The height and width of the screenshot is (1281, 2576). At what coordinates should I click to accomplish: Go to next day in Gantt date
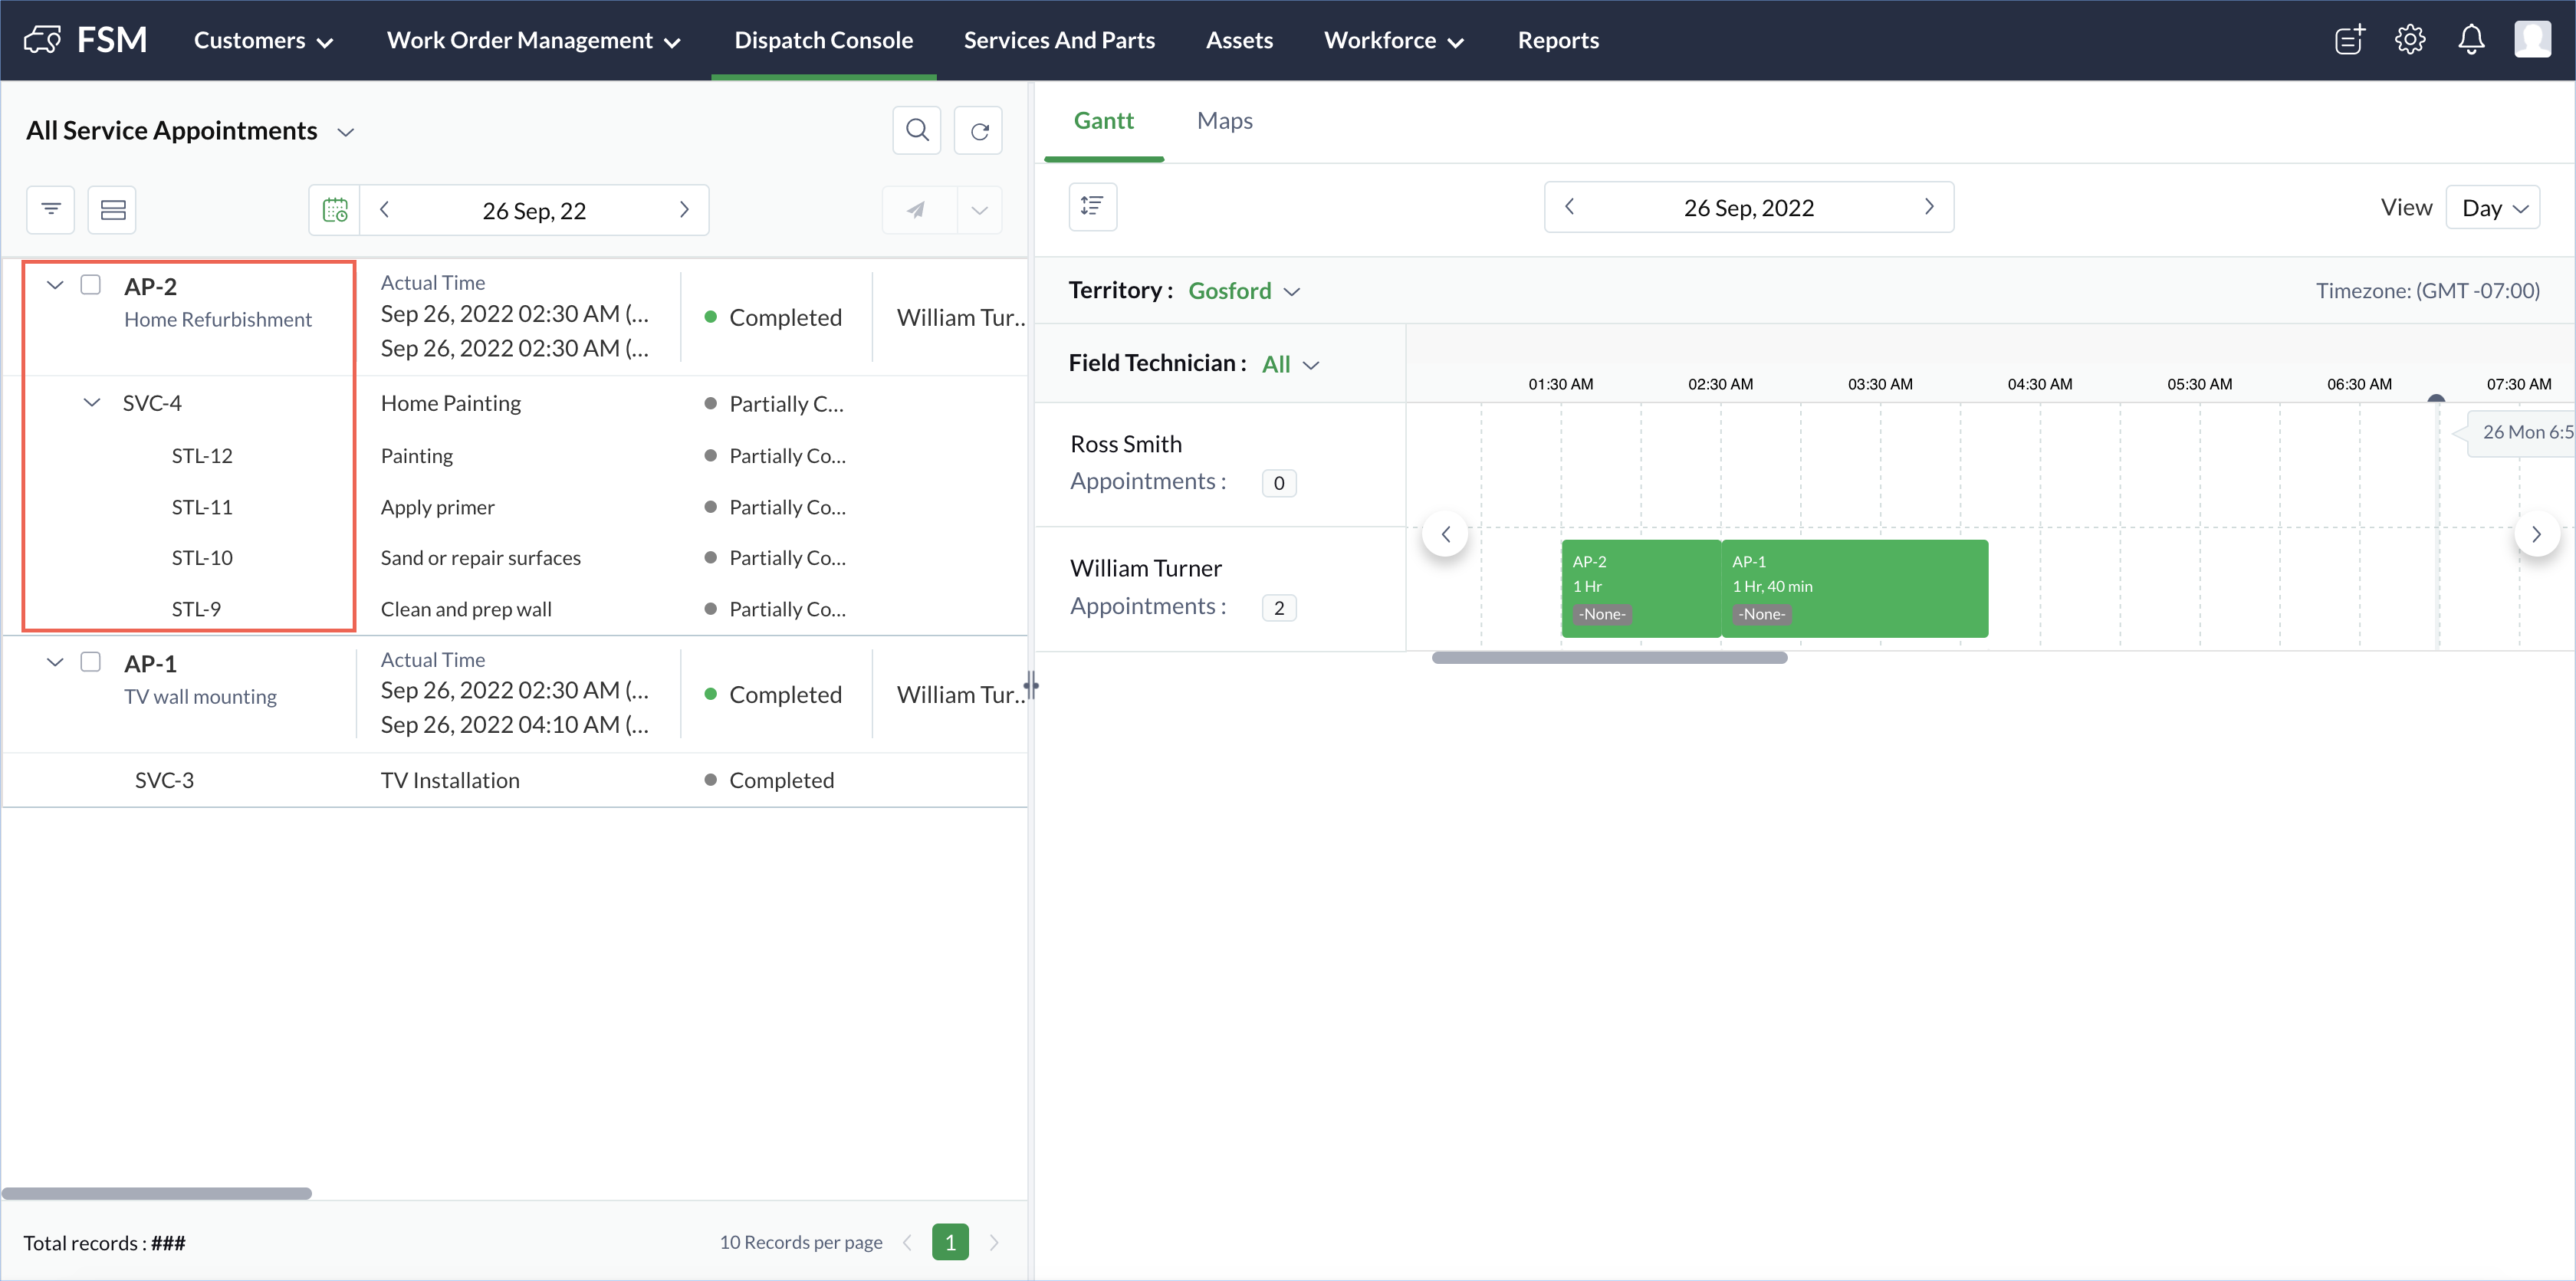pyautogui.click(x=1928, y=207)
